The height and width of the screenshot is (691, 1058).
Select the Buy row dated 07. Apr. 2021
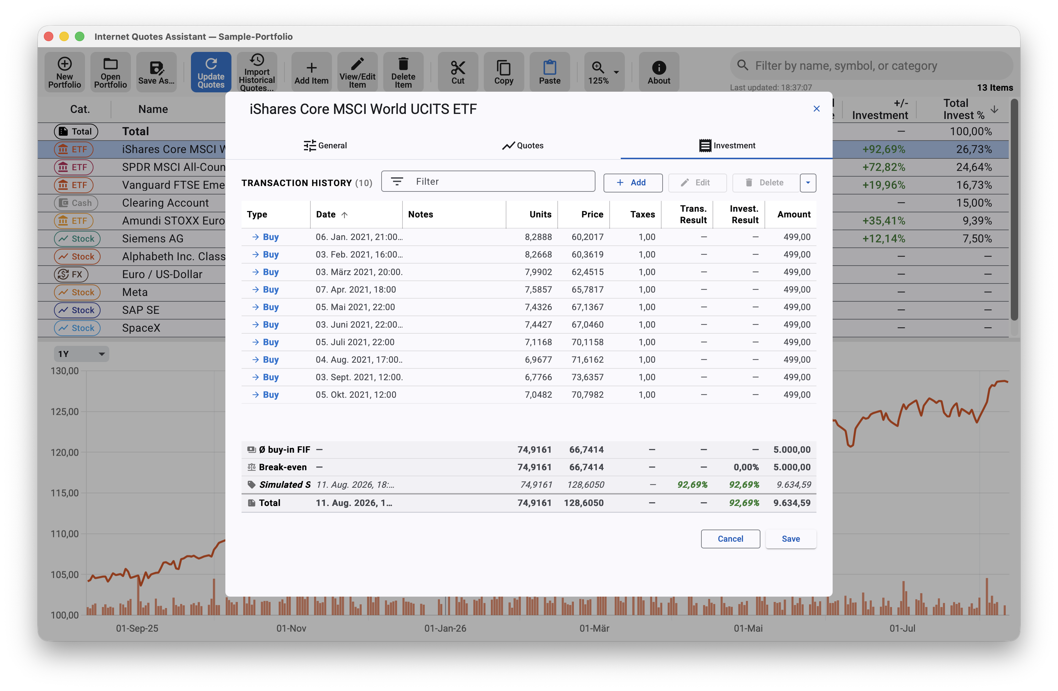pos(529,290)
